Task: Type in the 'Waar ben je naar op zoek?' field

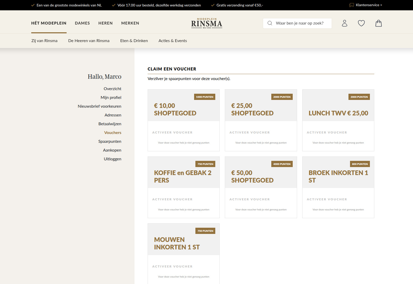Action: (301, 23)
